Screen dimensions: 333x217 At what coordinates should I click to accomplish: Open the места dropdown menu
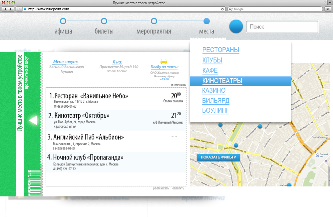tap(206, 22)
